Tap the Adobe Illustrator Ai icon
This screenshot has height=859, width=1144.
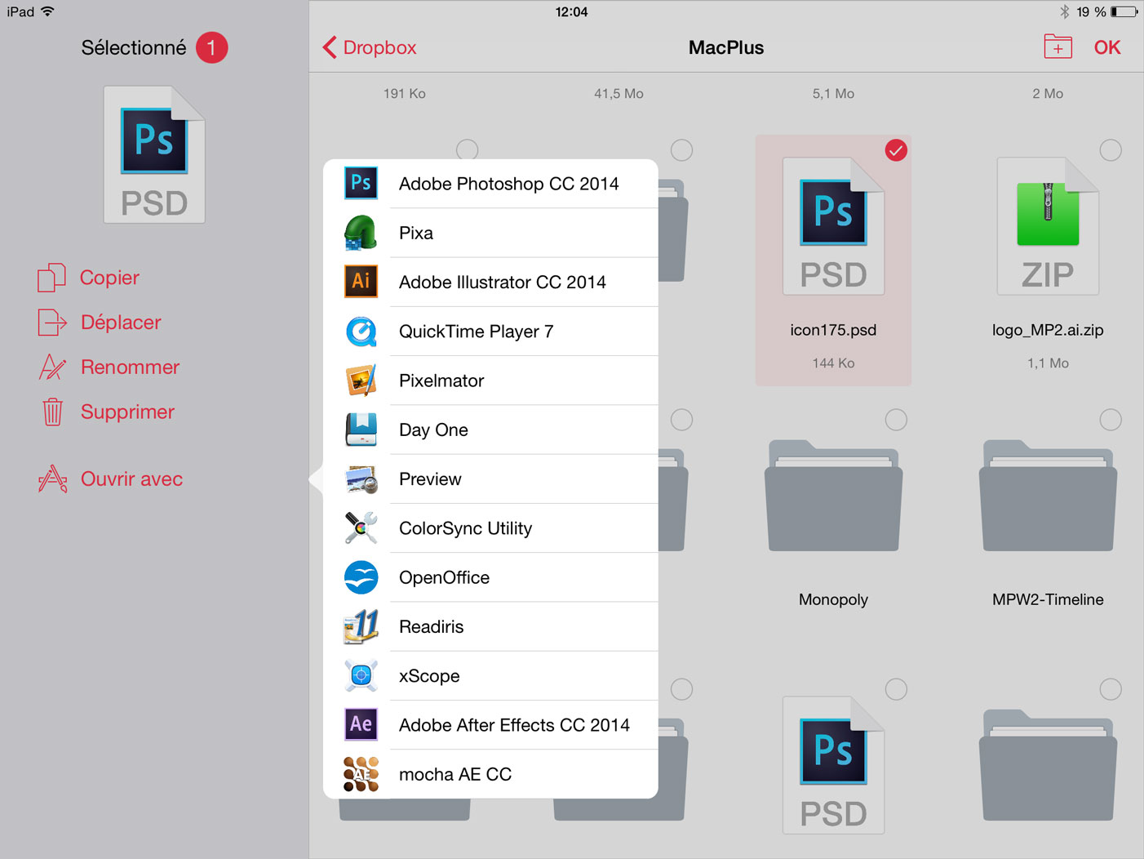tap(361, 282)
